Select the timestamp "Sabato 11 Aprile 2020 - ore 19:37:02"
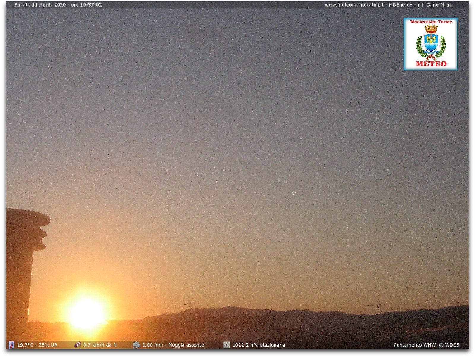This screenshot has width=475, height=356. coord(58,5)
